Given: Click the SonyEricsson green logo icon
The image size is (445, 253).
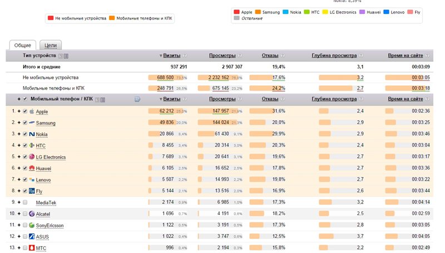Looking at the screenshot, I should 32,225.
